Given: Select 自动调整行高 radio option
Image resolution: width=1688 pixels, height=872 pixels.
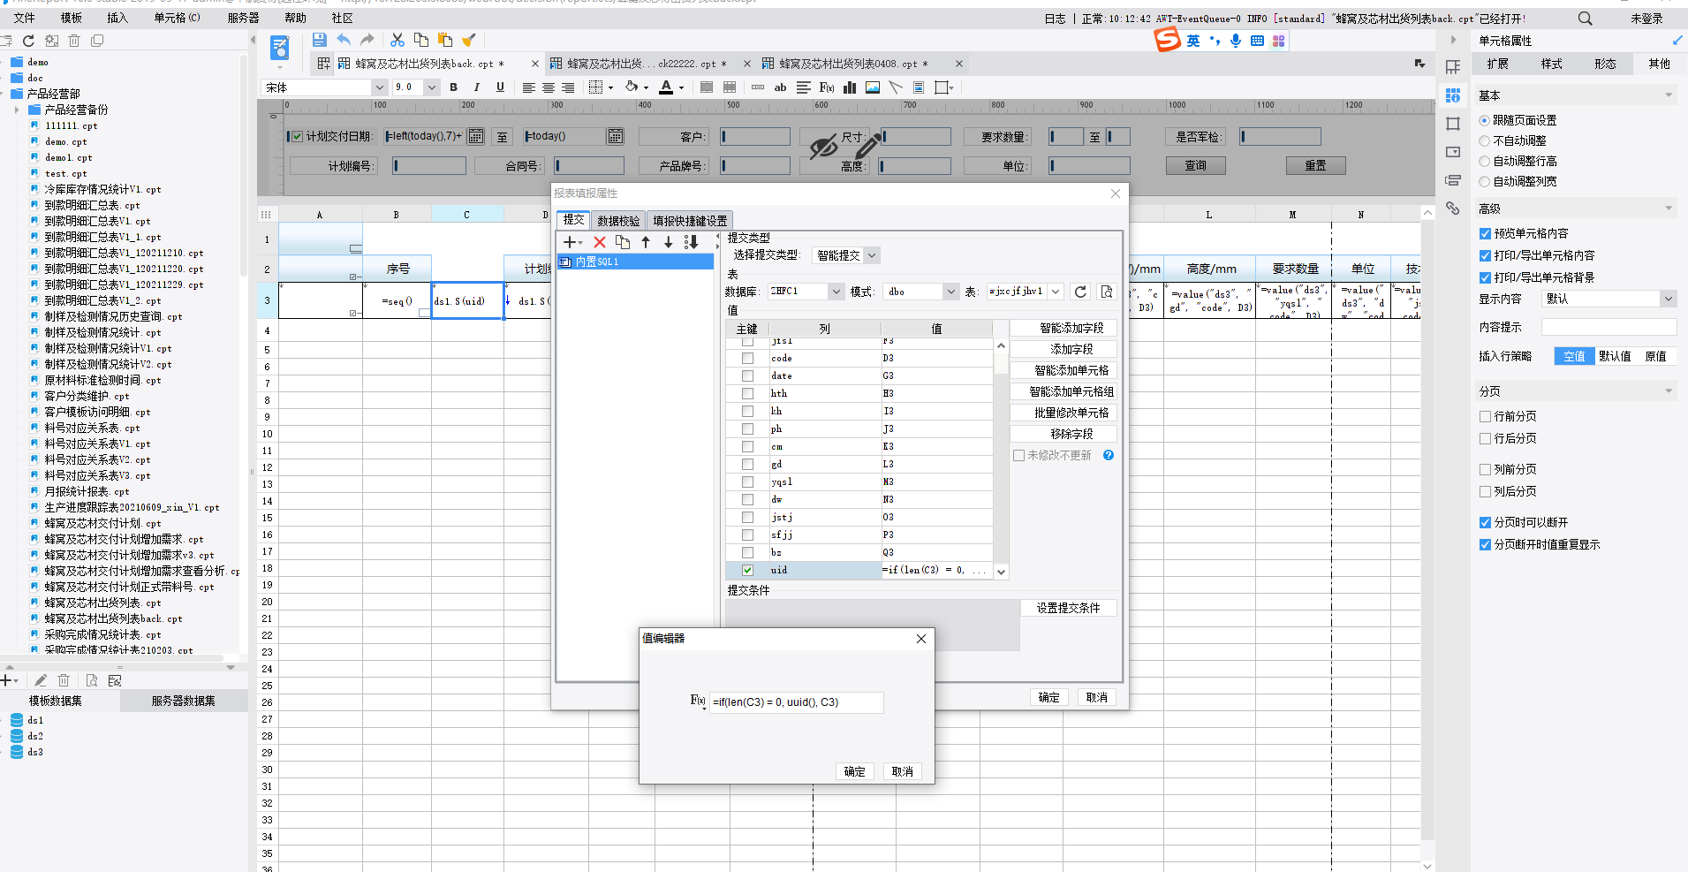Looking at the screenshot, I should [1485, 161].
